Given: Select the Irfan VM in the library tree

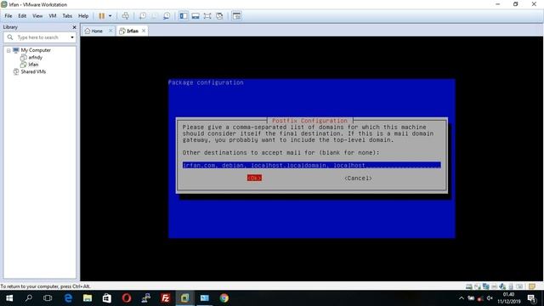Looking at the screenshot, I should 33,65.
